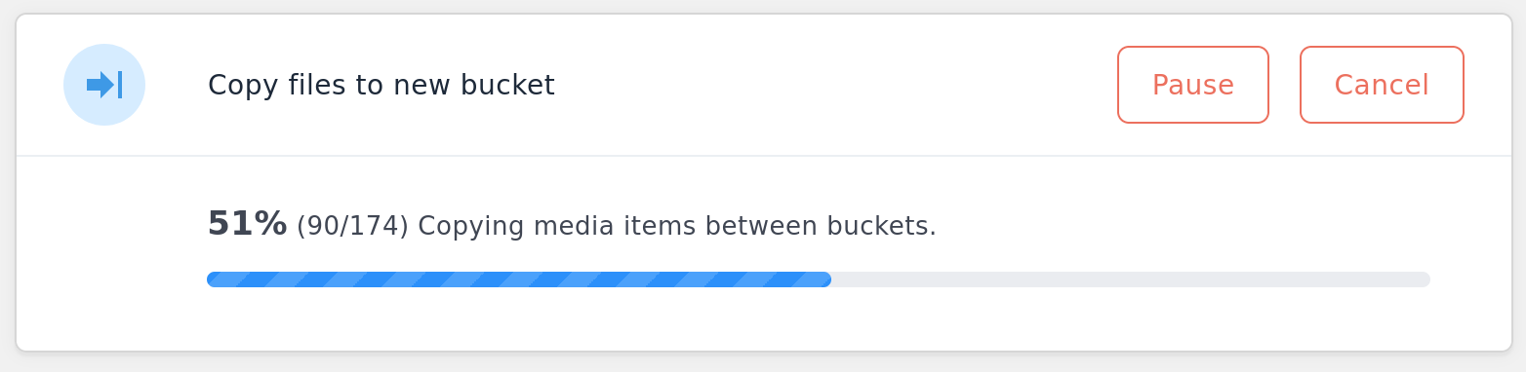This screenshot has height=372, width=1526.
Task: Click the vertical bar in the arrow icon
Action: click(120, 85)
